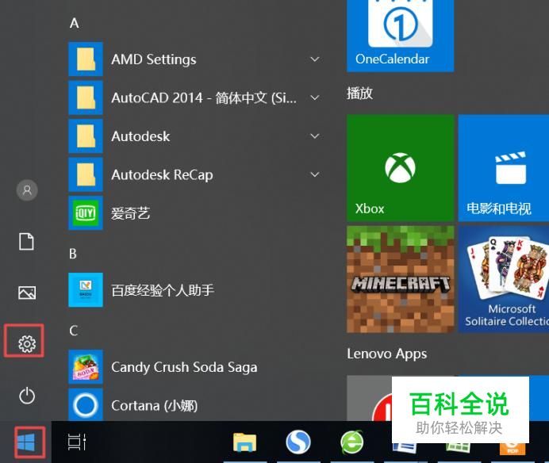Expand the Autodesk ReCap chevron
The width and height of the screenshot is (549, 463).
point(315,174)
